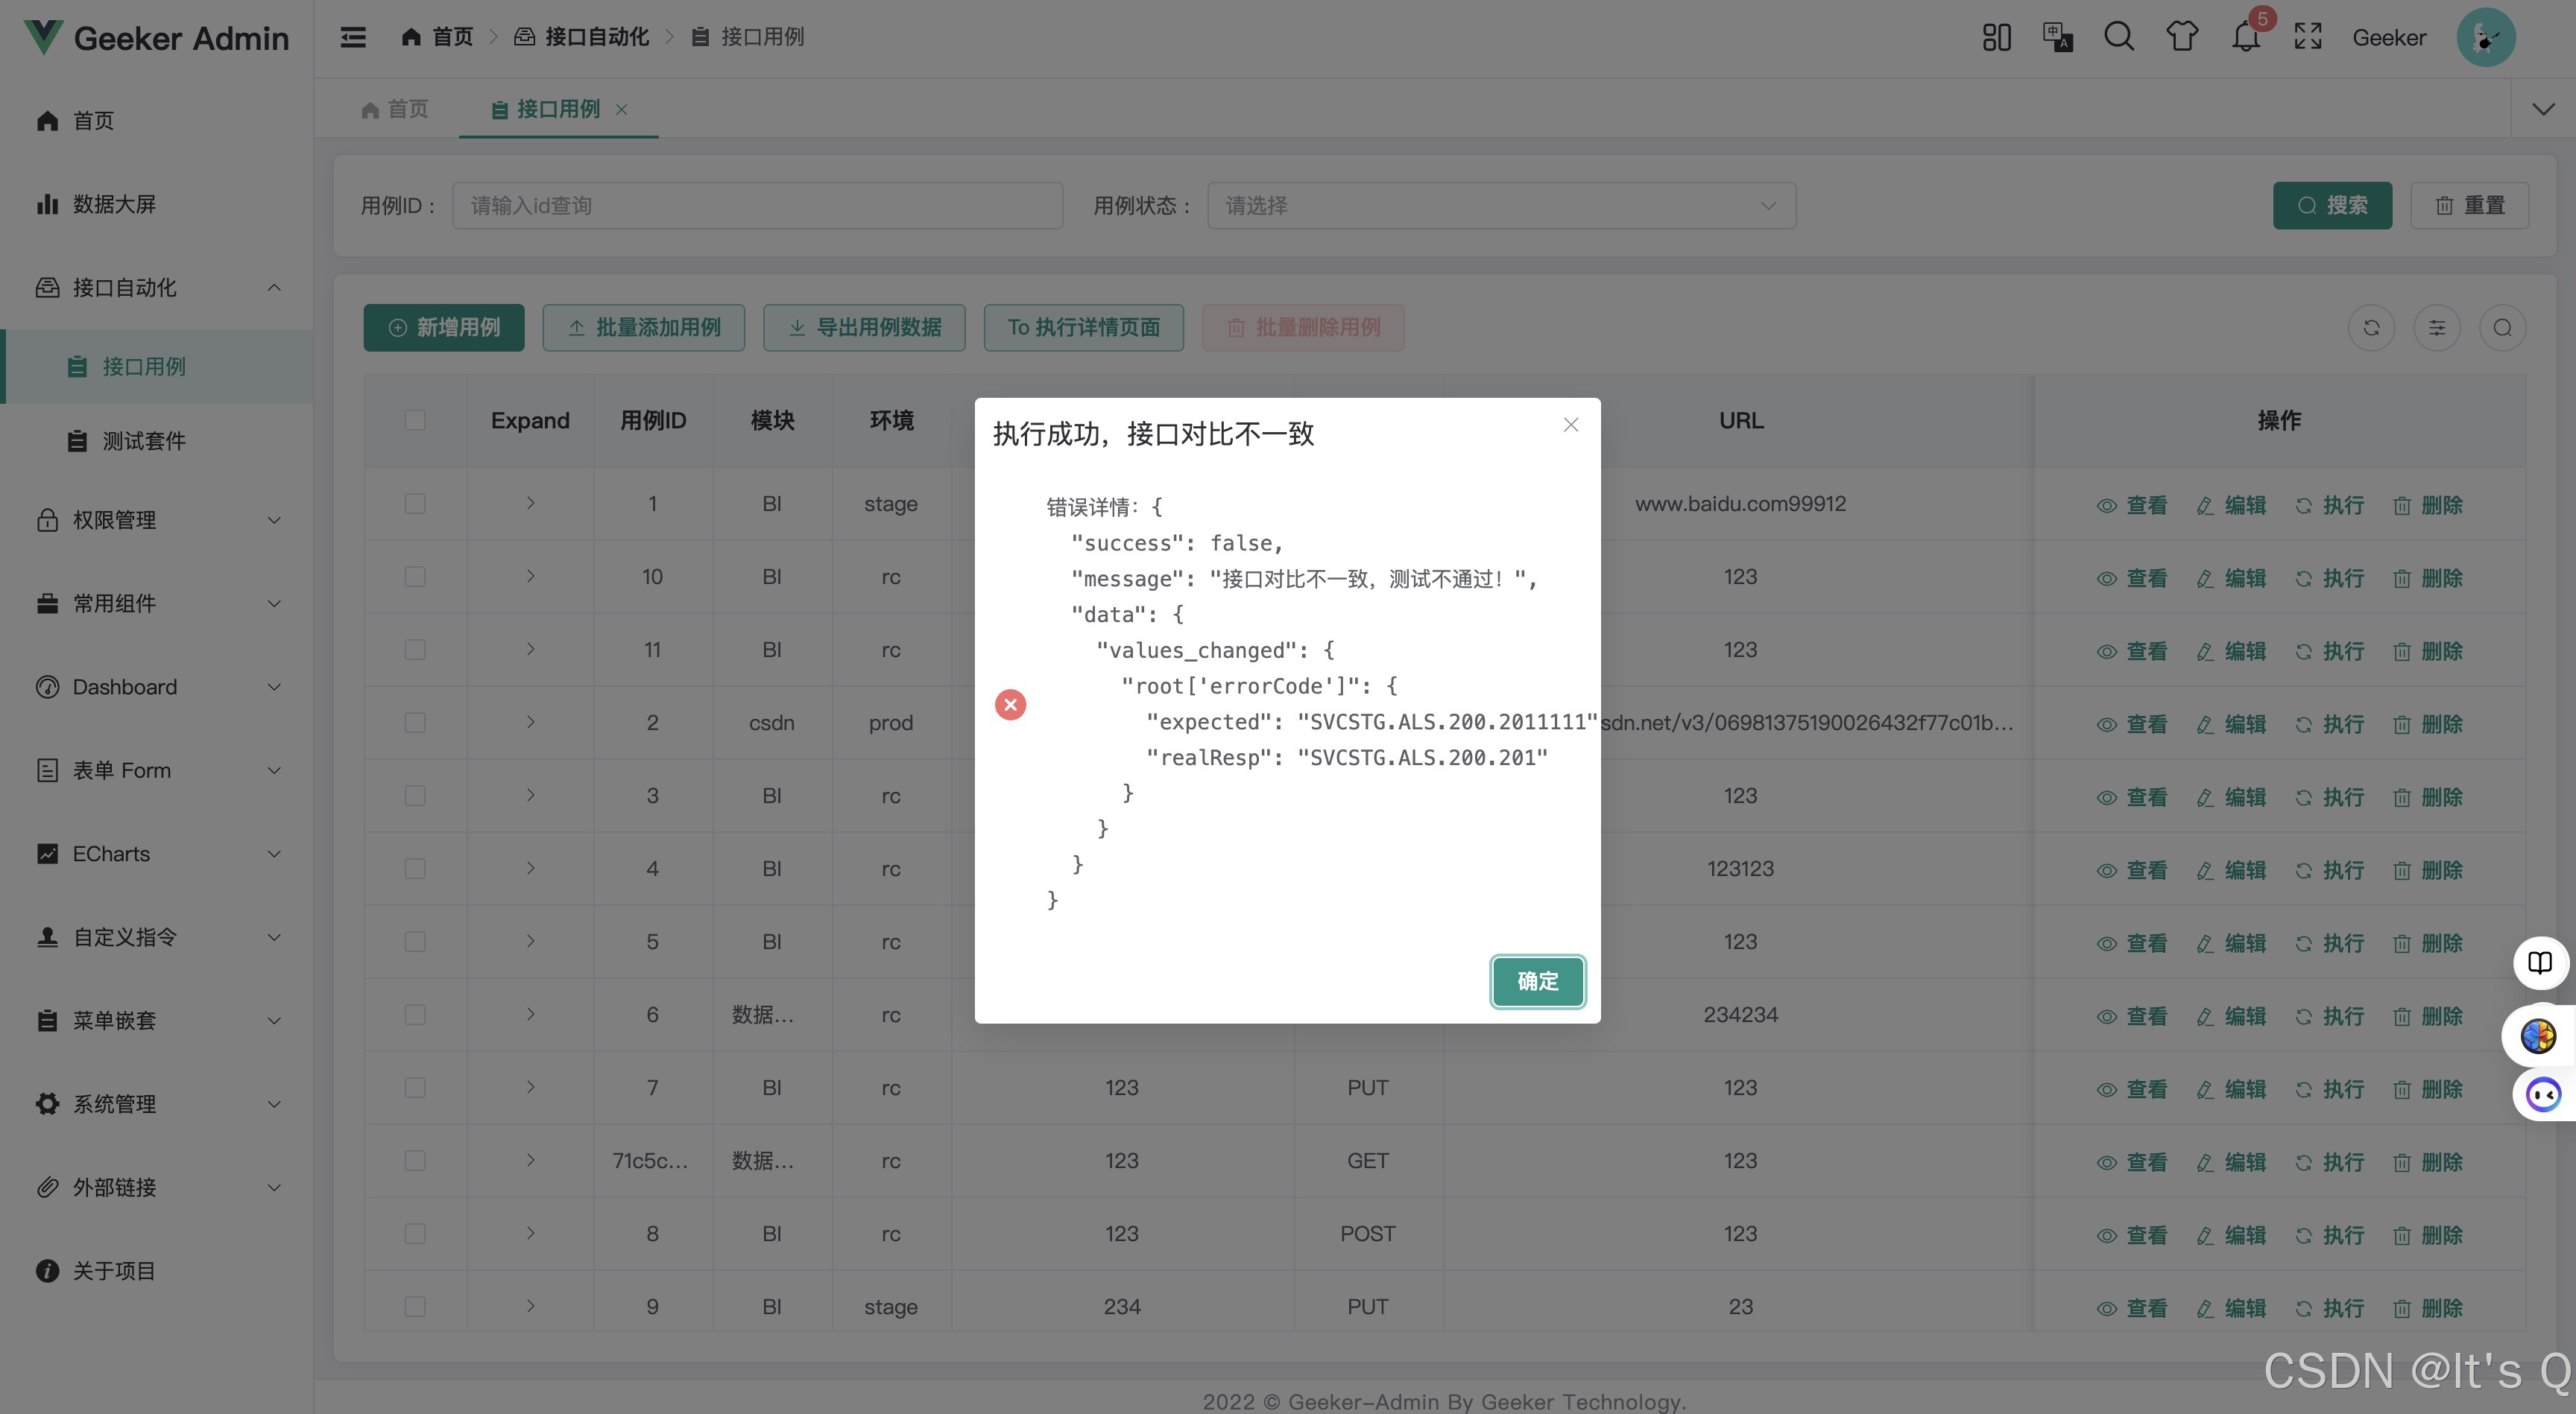Click the language translate icon

click(x=2057, y=38)
